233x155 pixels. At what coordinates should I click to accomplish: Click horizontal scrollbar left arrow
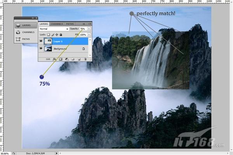(60, 153)
